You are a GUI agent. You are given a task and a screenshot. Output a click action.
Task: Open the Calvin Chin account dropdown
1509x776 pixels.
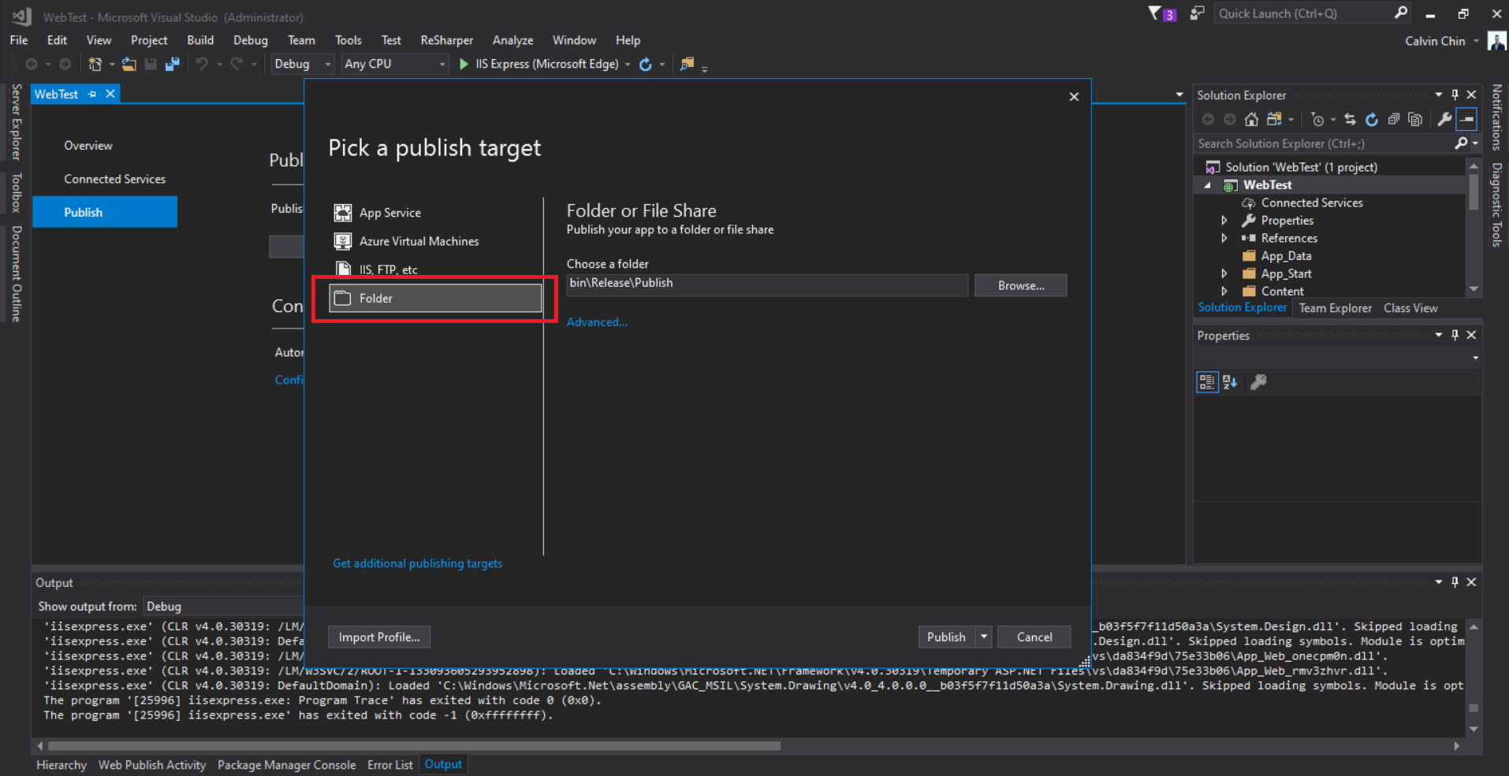(1476, 41)
